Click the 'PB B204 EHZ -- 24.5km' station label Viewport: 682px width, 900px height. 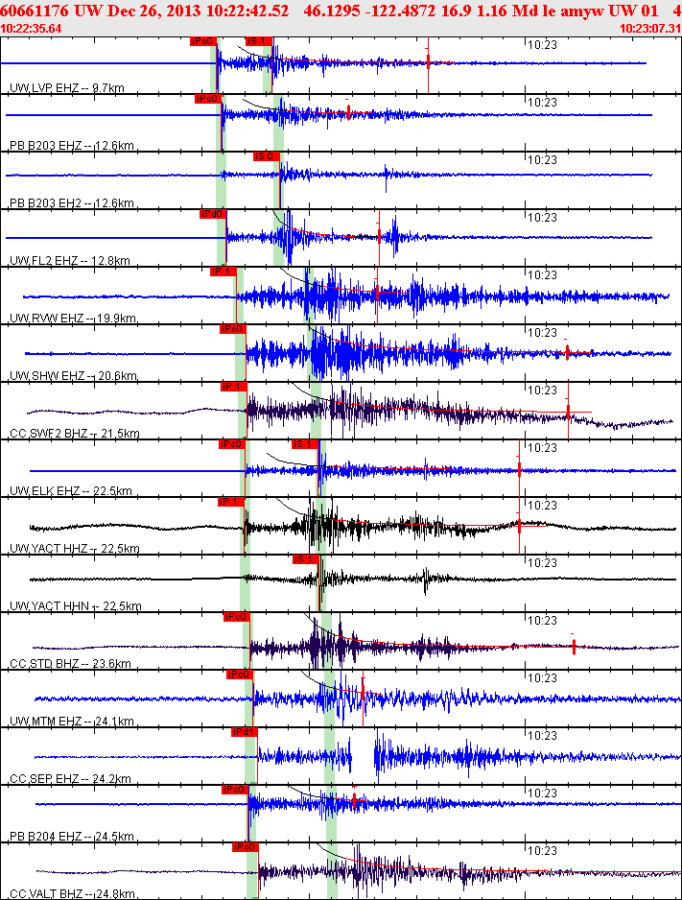[72, 837]
